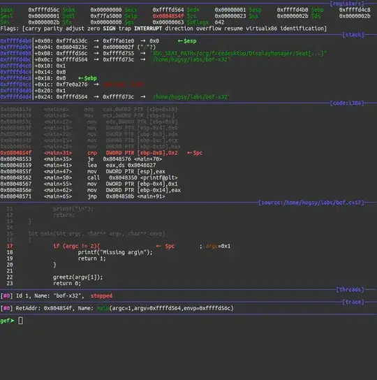Open the source bof.c+17 header label
This screenshot has height=380, width=377.
pyautogui.click(x=311, y=203)
